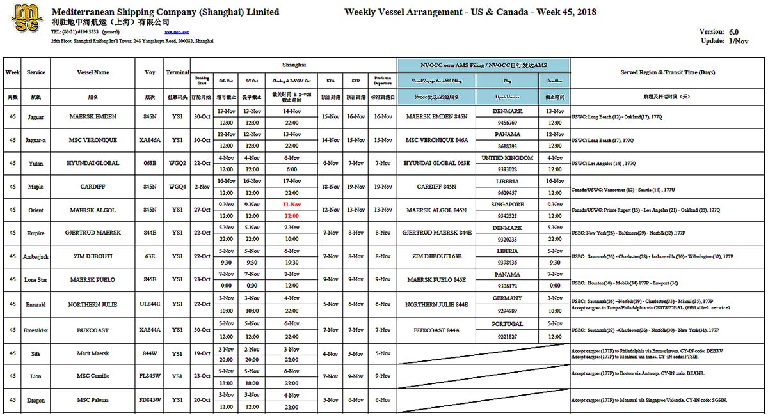
Task: Click Lloyds number 9342528
Action: [508, 216]
